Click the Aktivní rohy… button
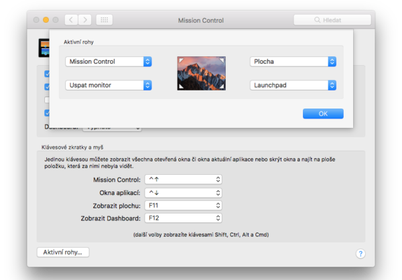The height and width of the screenshot is (280, 402). pos(63,252)
